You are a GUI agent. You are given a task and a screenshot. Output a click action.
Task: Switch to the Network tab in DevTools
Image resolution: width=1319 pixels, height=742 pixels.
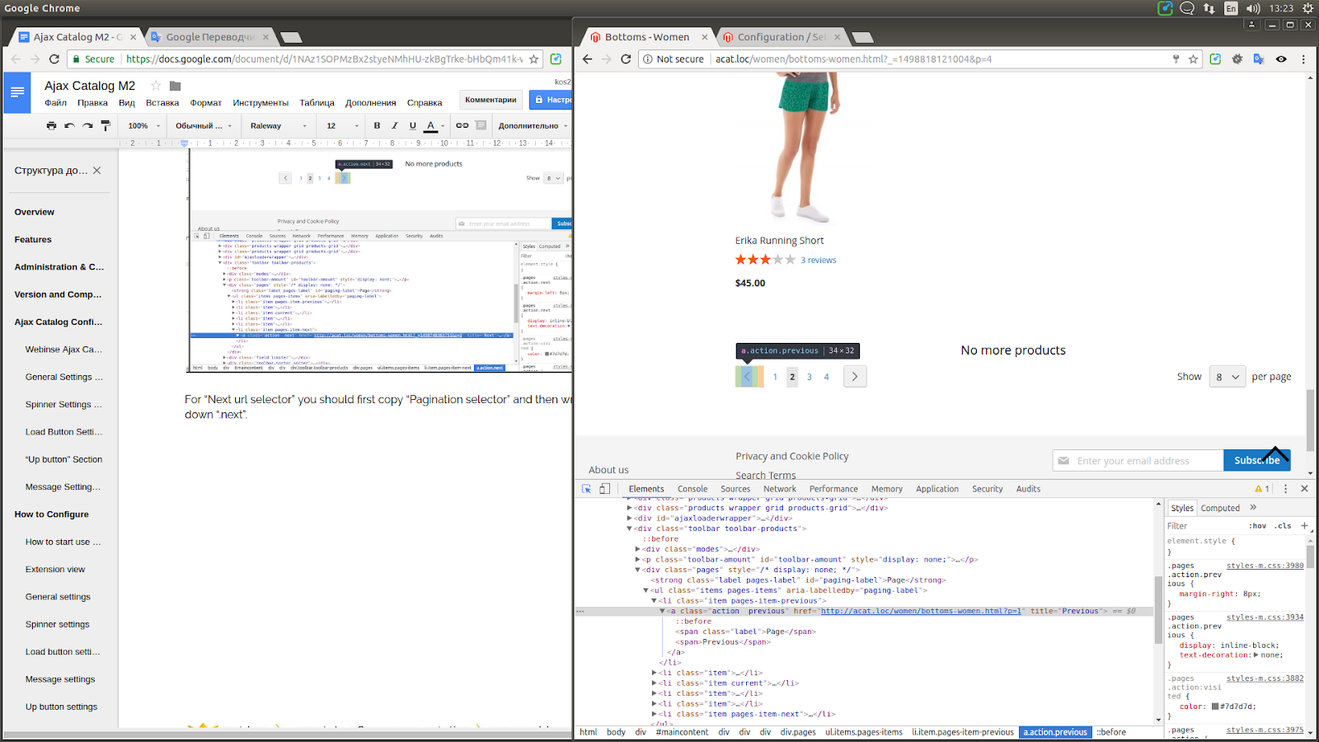[780, 489]
